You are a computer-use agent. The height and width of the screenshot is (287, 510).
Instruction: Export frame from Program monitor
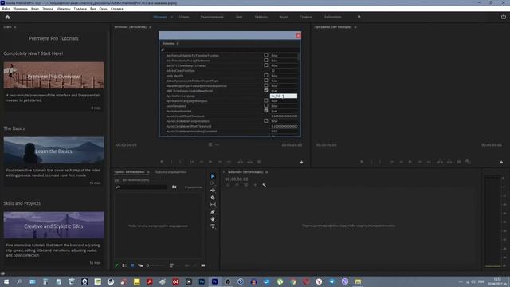(459, 162)
